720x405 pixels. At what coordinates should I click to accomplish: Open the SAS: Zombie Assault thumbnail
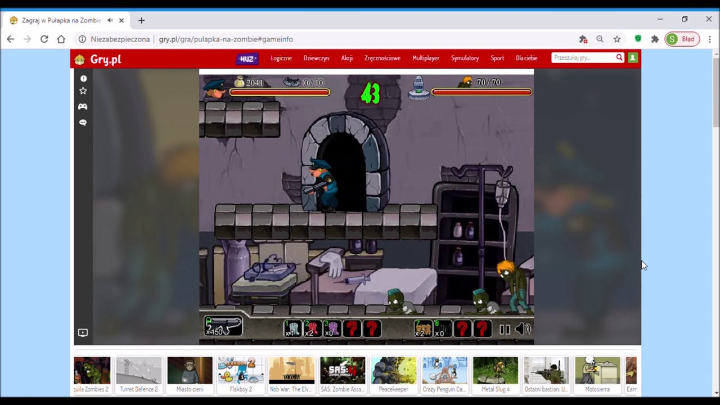343,375
